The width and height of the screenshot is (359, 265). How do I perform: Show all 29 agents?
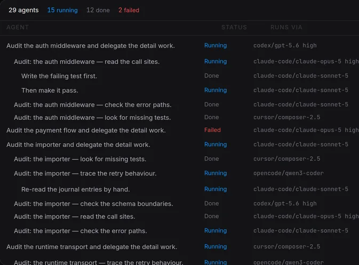[x=23, y=10]
